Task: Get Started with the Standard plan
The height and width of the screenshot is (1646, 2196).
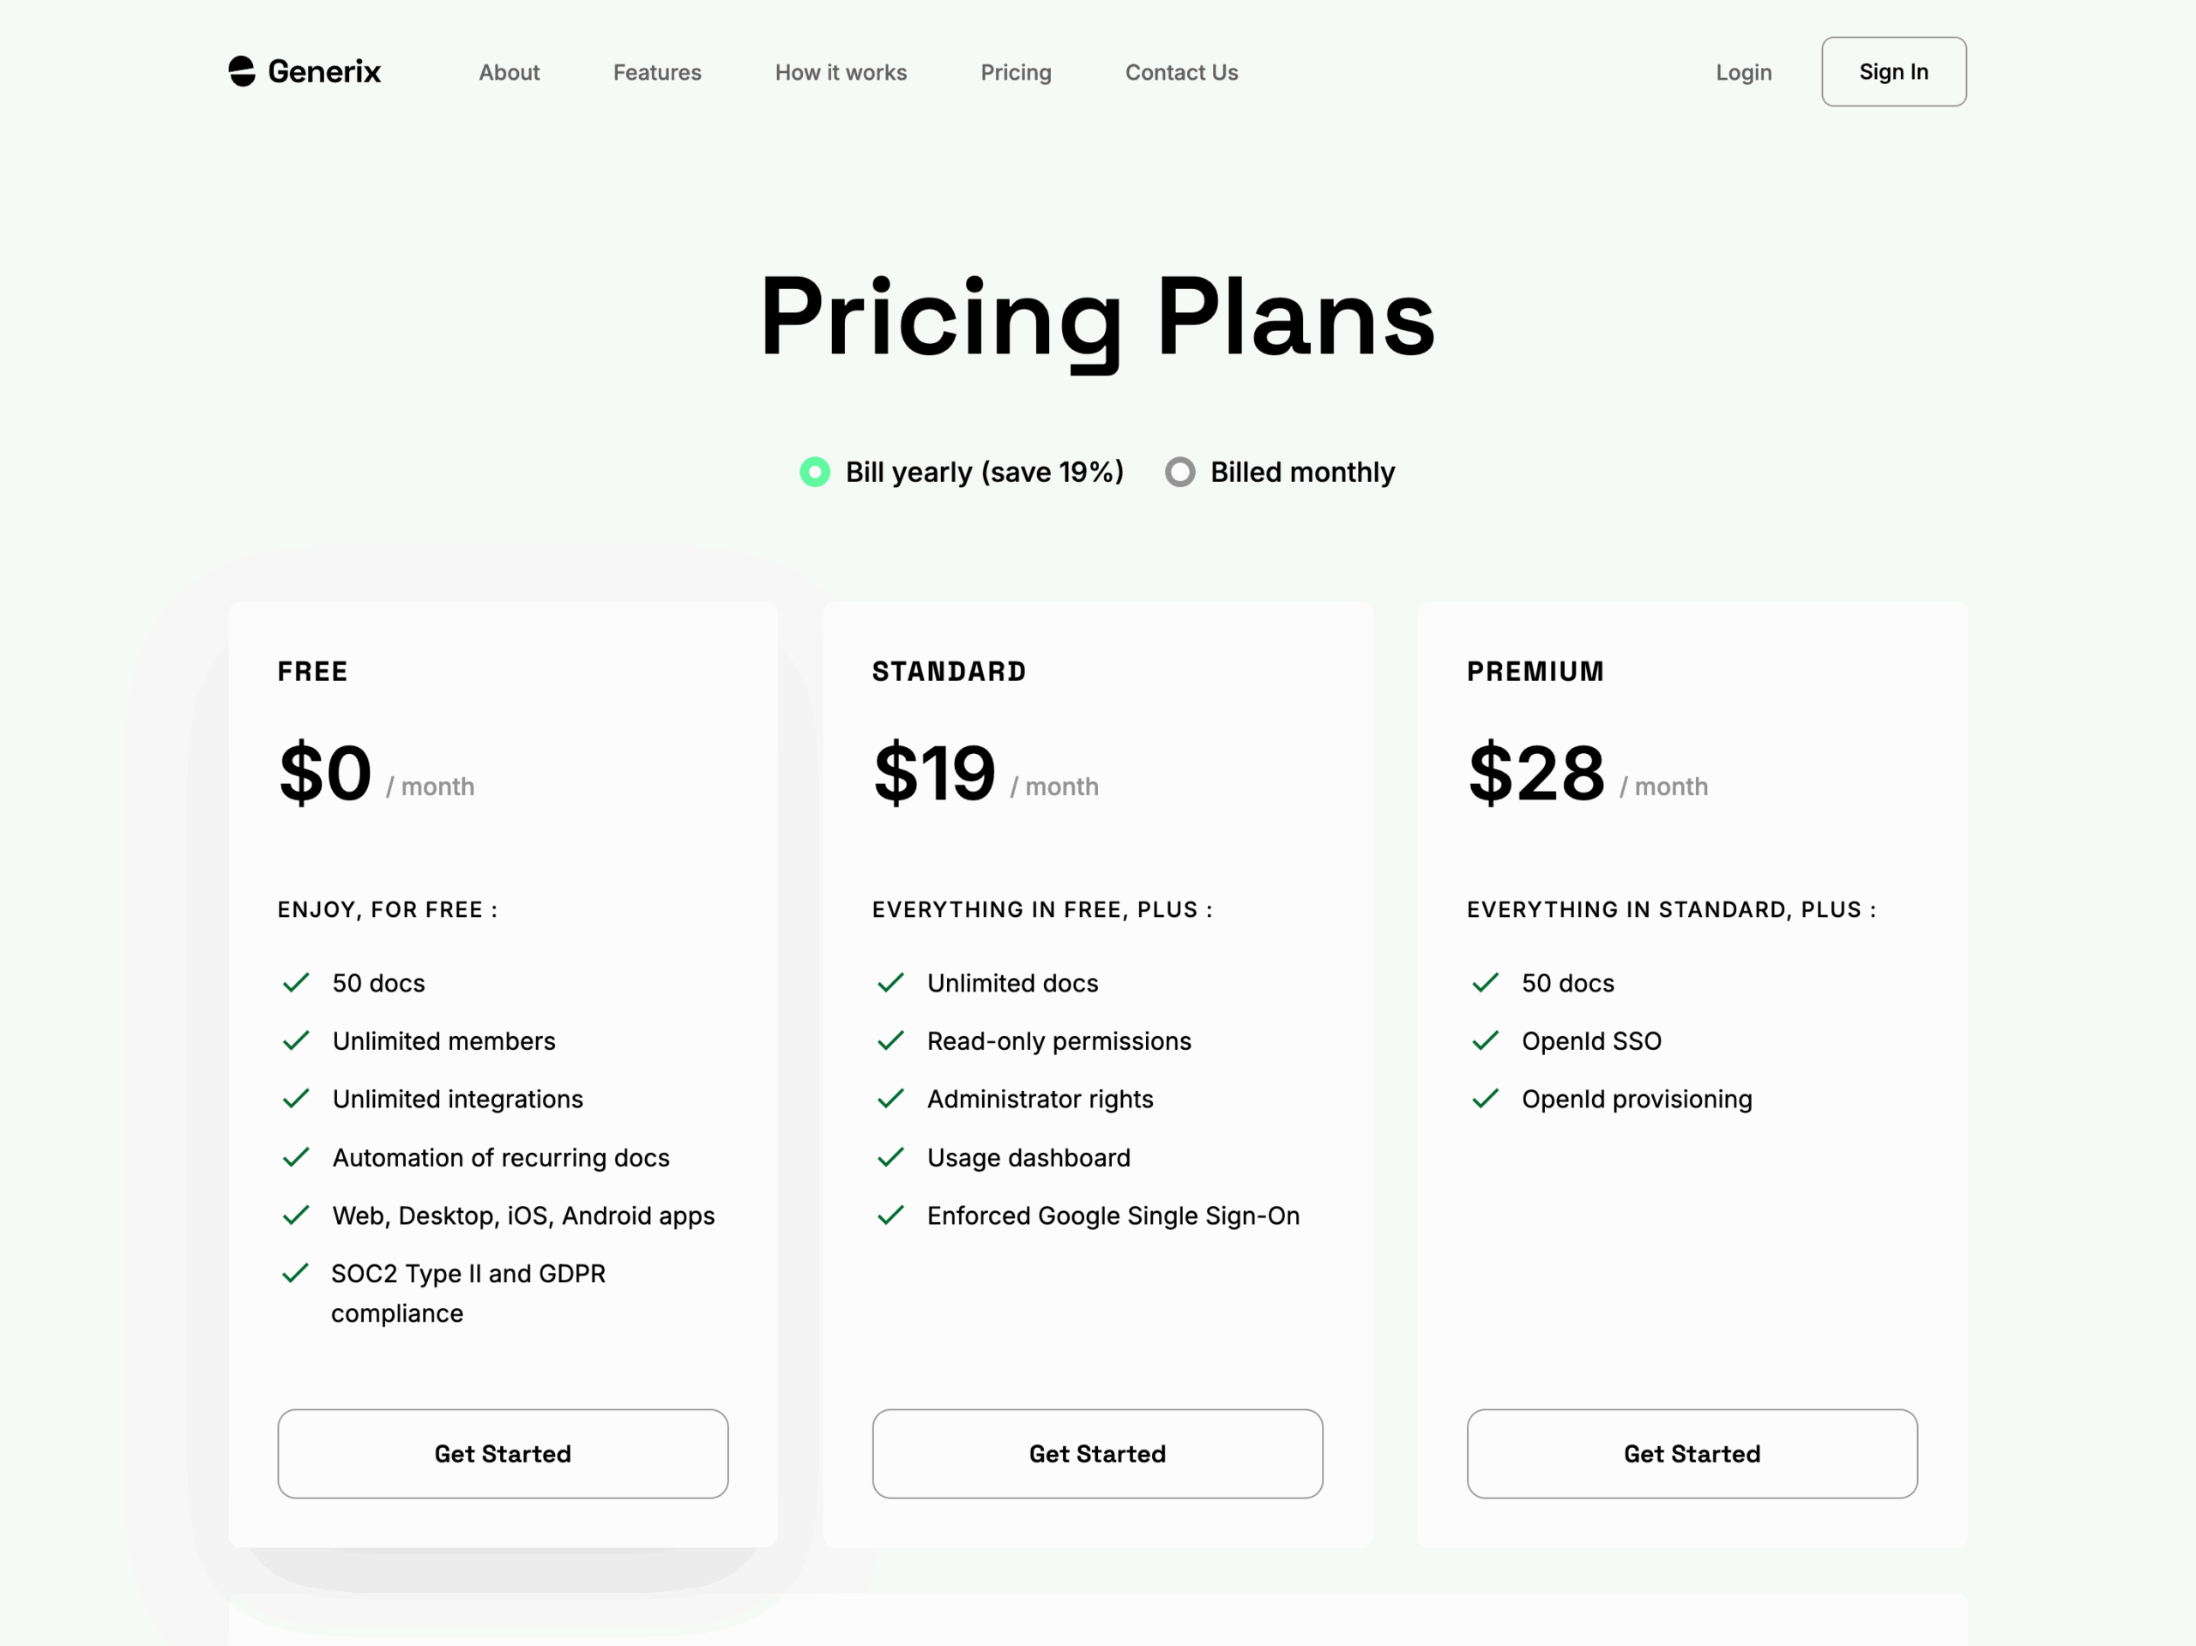Action: click(x=1096, y=1453)
